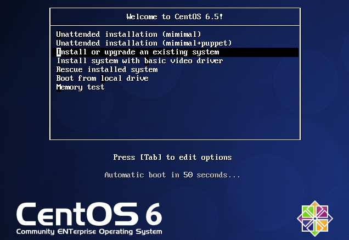
Task: Click the purple square in CentOS logo
Action: (322, 212)
